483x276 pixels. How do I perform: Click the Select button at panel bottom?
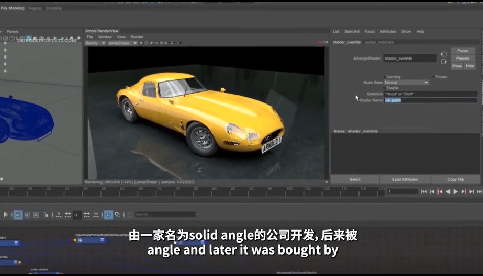[355, 179]
